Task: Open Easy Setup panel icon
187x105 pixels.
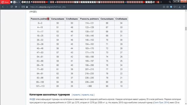Action: (184, 7)
